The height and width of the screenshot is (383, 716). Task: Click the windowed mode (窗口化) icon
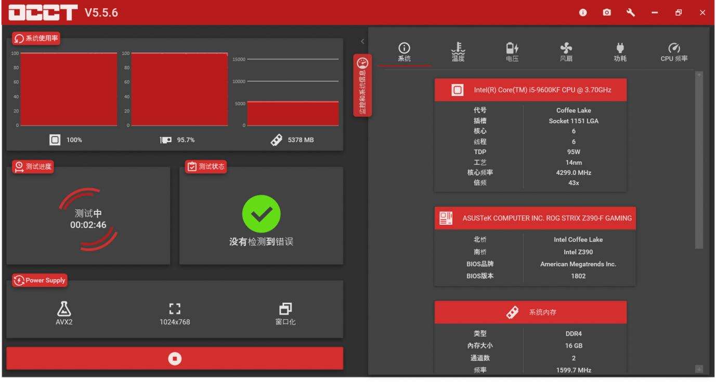click(x=285, y=309)
